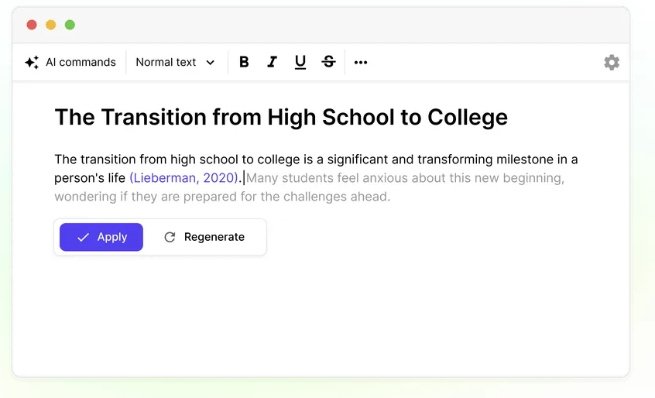Place cursor in the first paragraph line
Viewport: 655px width, 398px height.
pos(316,160)
